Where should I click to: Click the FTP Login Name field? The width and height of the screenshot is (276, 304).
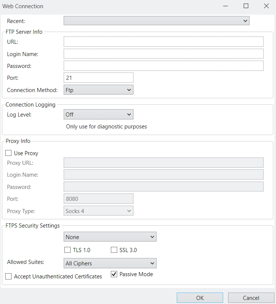coord(163,54)
